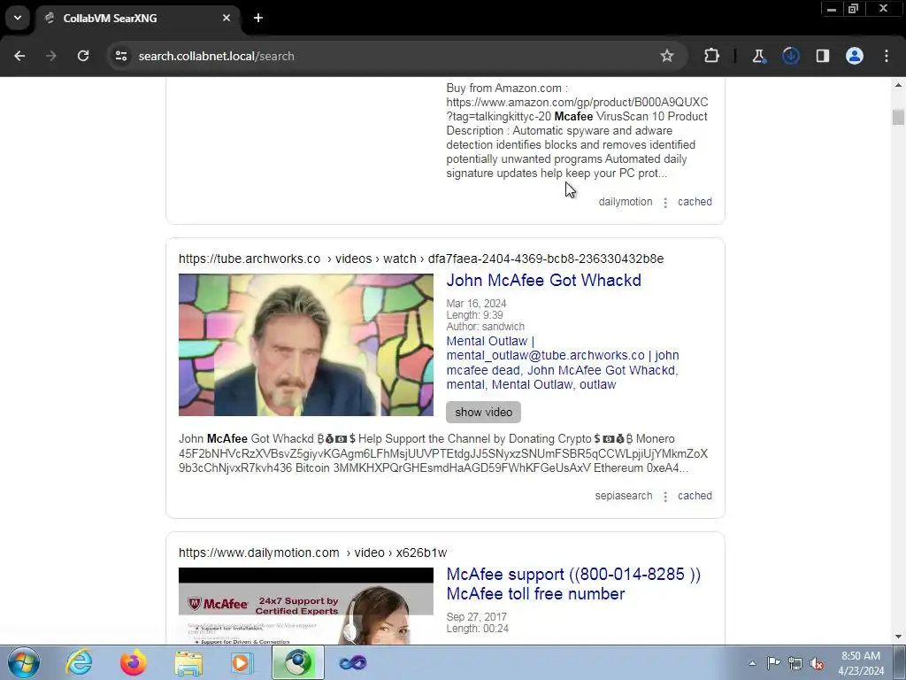The image size is (906, 680).
Task: Open the Mental Outlaw tags link
Action: 562,362
